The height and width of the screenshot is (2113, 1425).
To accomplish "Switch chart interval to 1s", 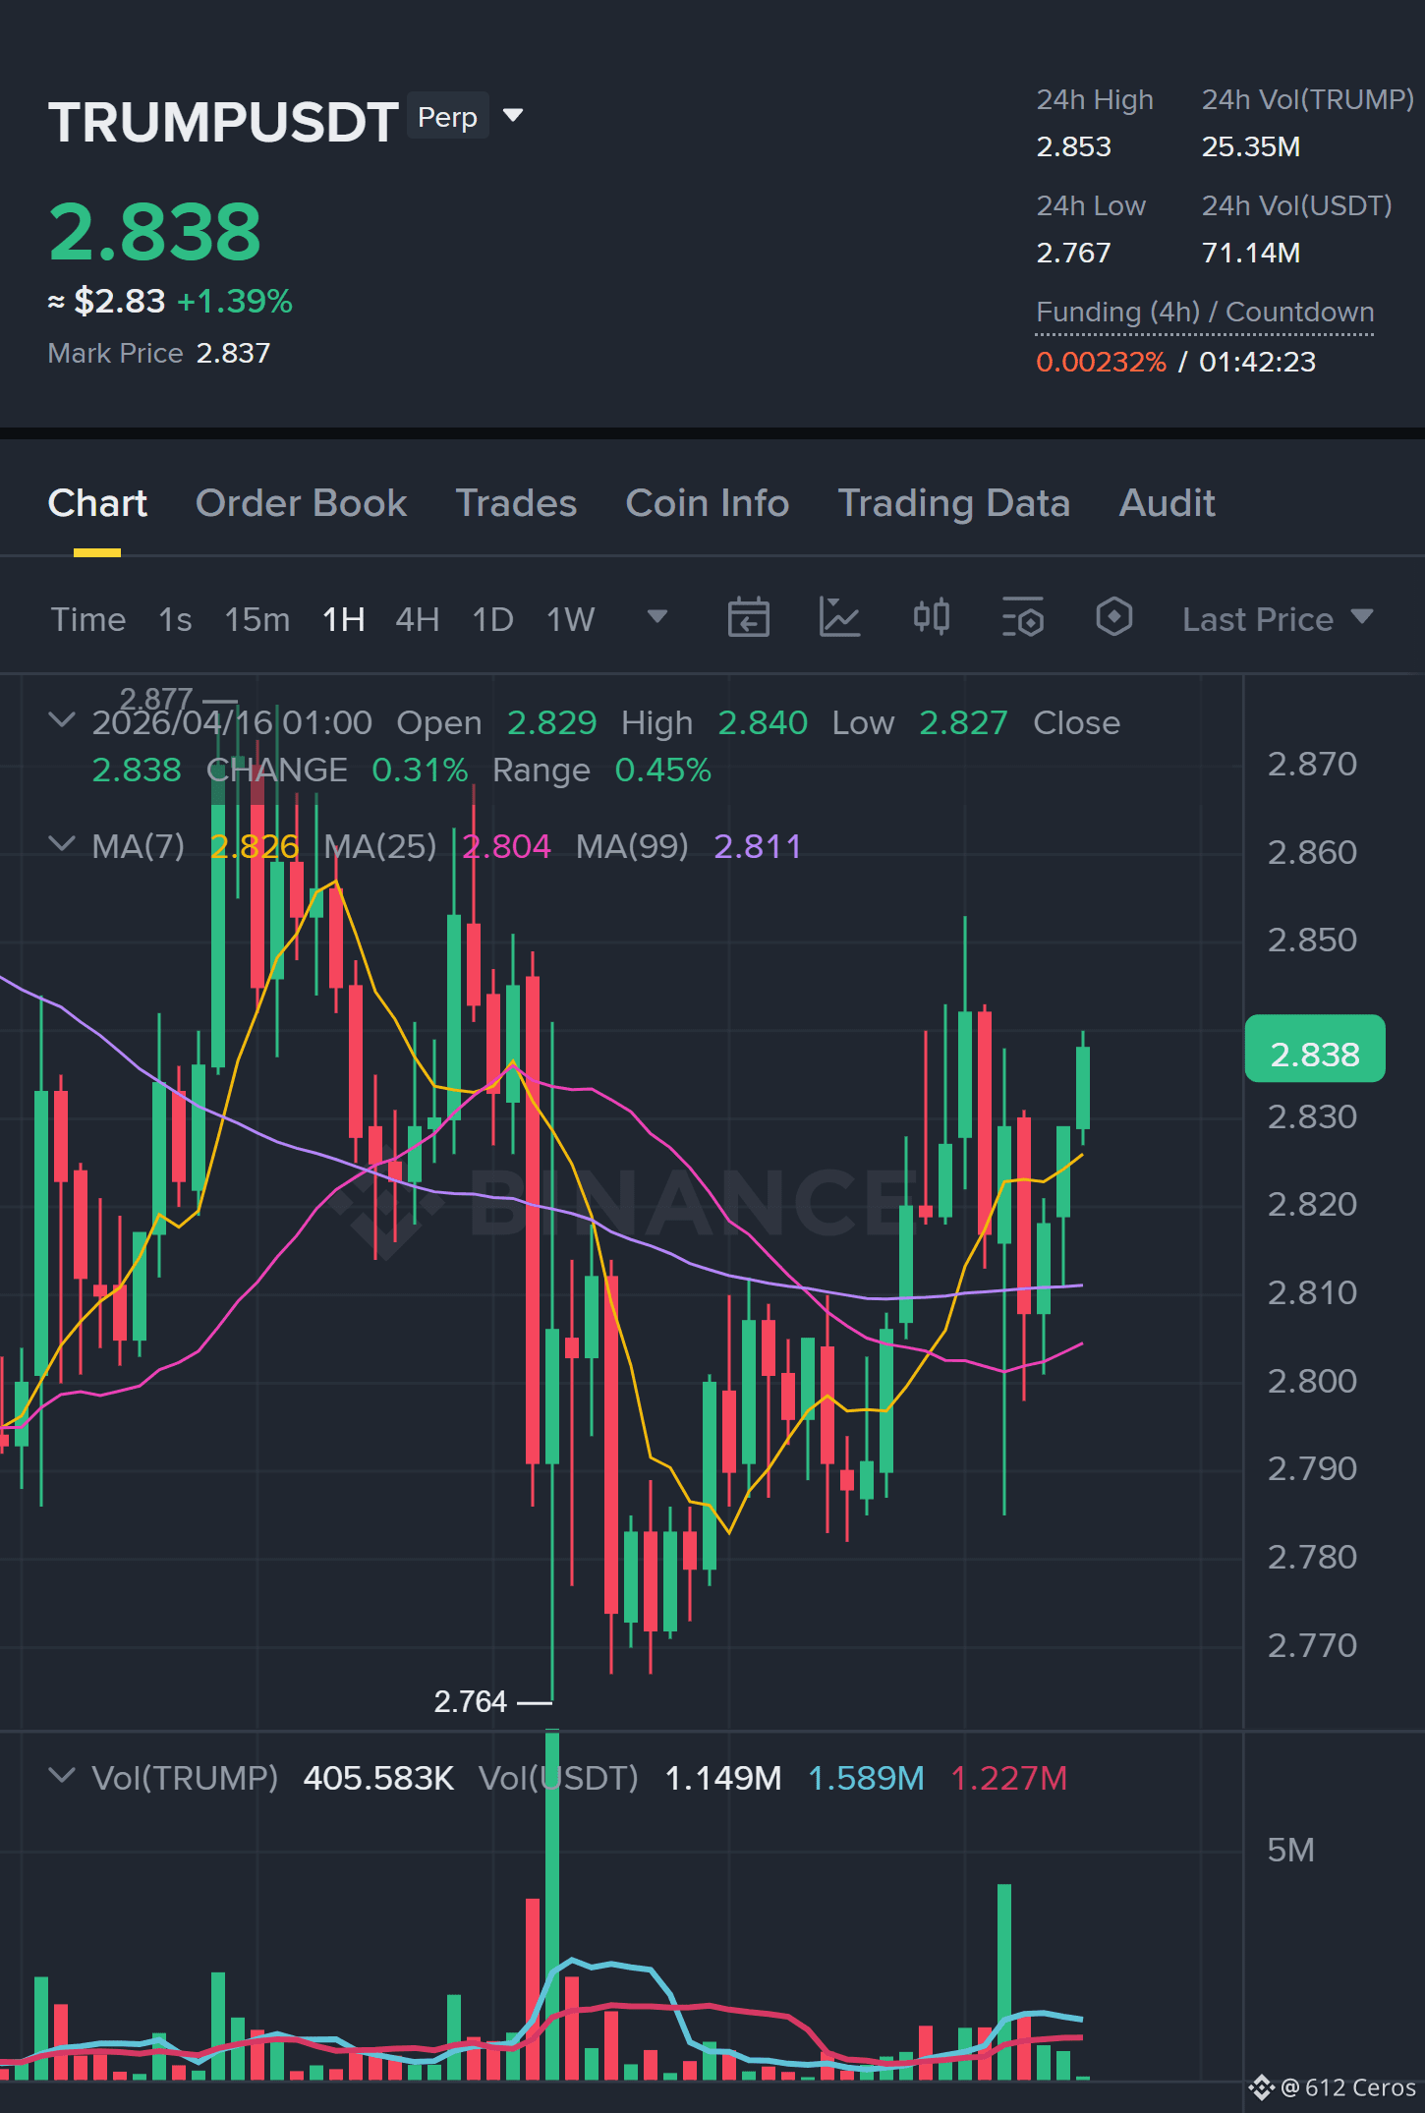I will coord(175,619).
